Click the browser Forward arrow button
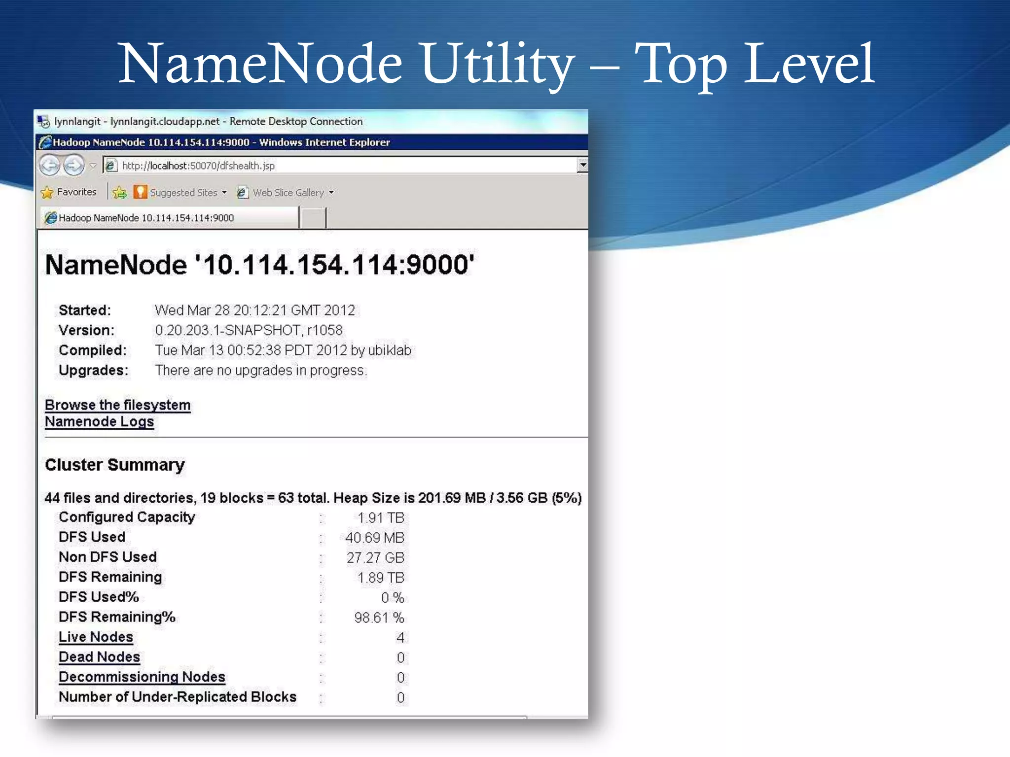Viewport: 1010px width, 757px height. pos(74,166)
